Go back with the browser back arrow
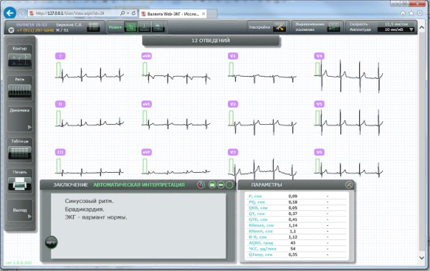Screen dimensions: 430x271 10,13
